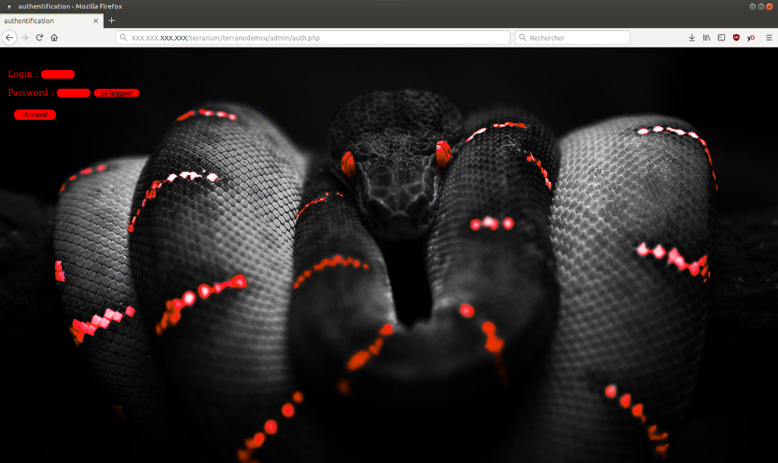Open the Firefox library icon

[x=706, y=37]
